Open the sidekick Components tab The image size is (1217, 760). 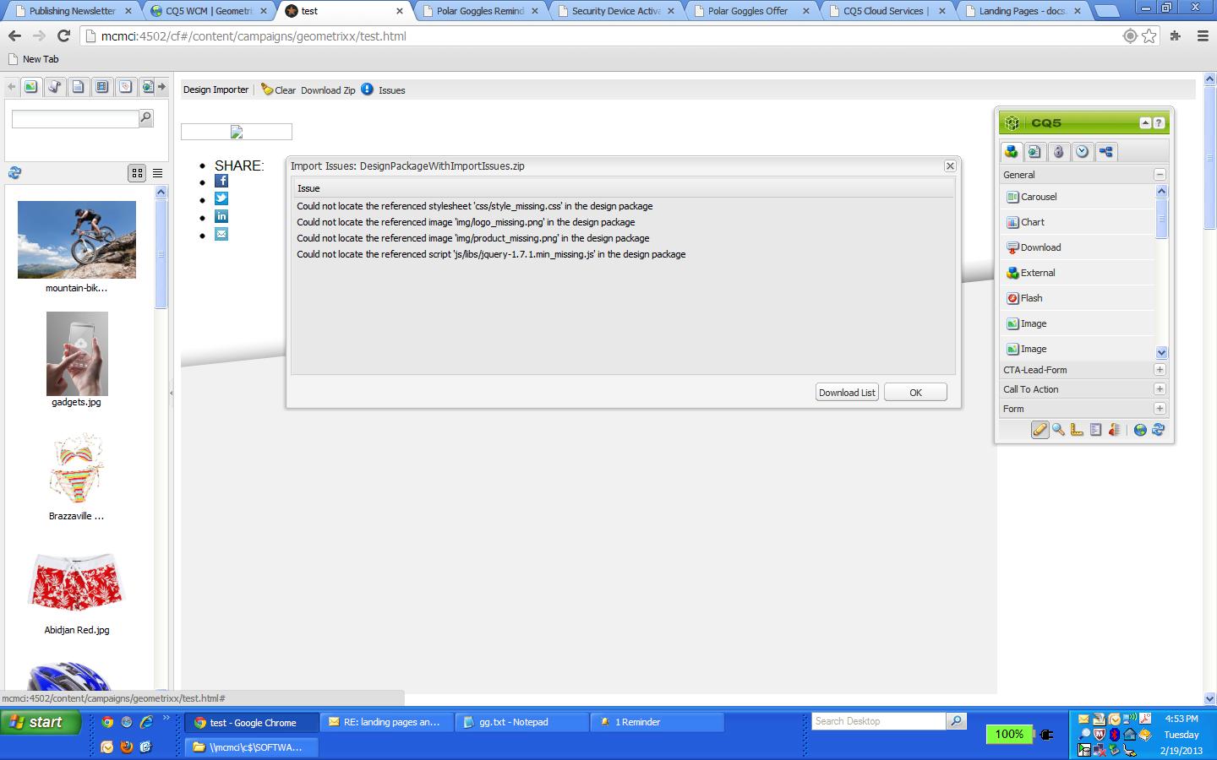[1011, 152]
